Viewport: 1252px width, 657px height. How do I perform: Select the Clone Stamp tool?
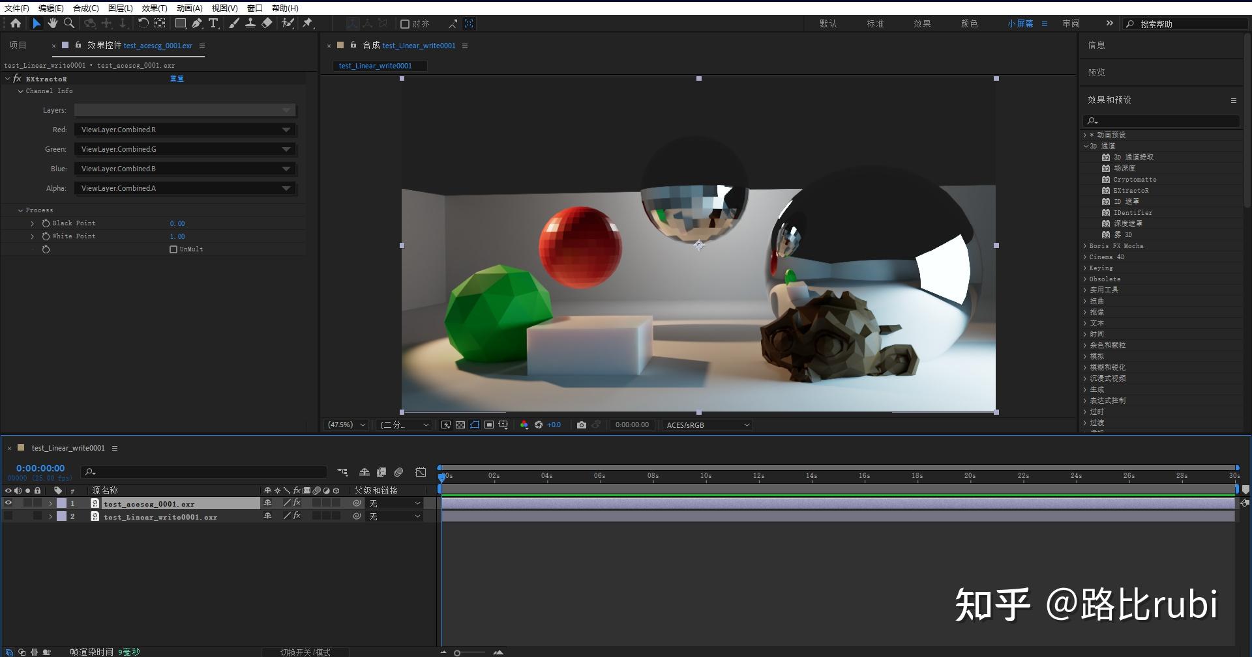(251, 23)
